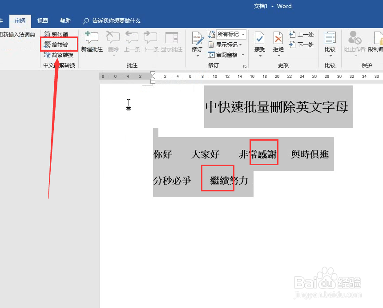Open the 帮助 menu tab
The height and width of the screenshot is (308, 383).
tap(65, 20)
